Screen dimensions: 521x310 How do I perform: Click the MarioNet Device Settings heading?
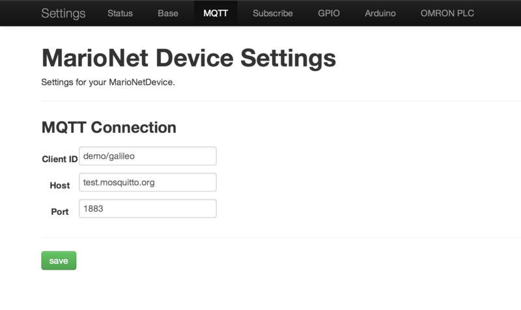pos(189,58)
